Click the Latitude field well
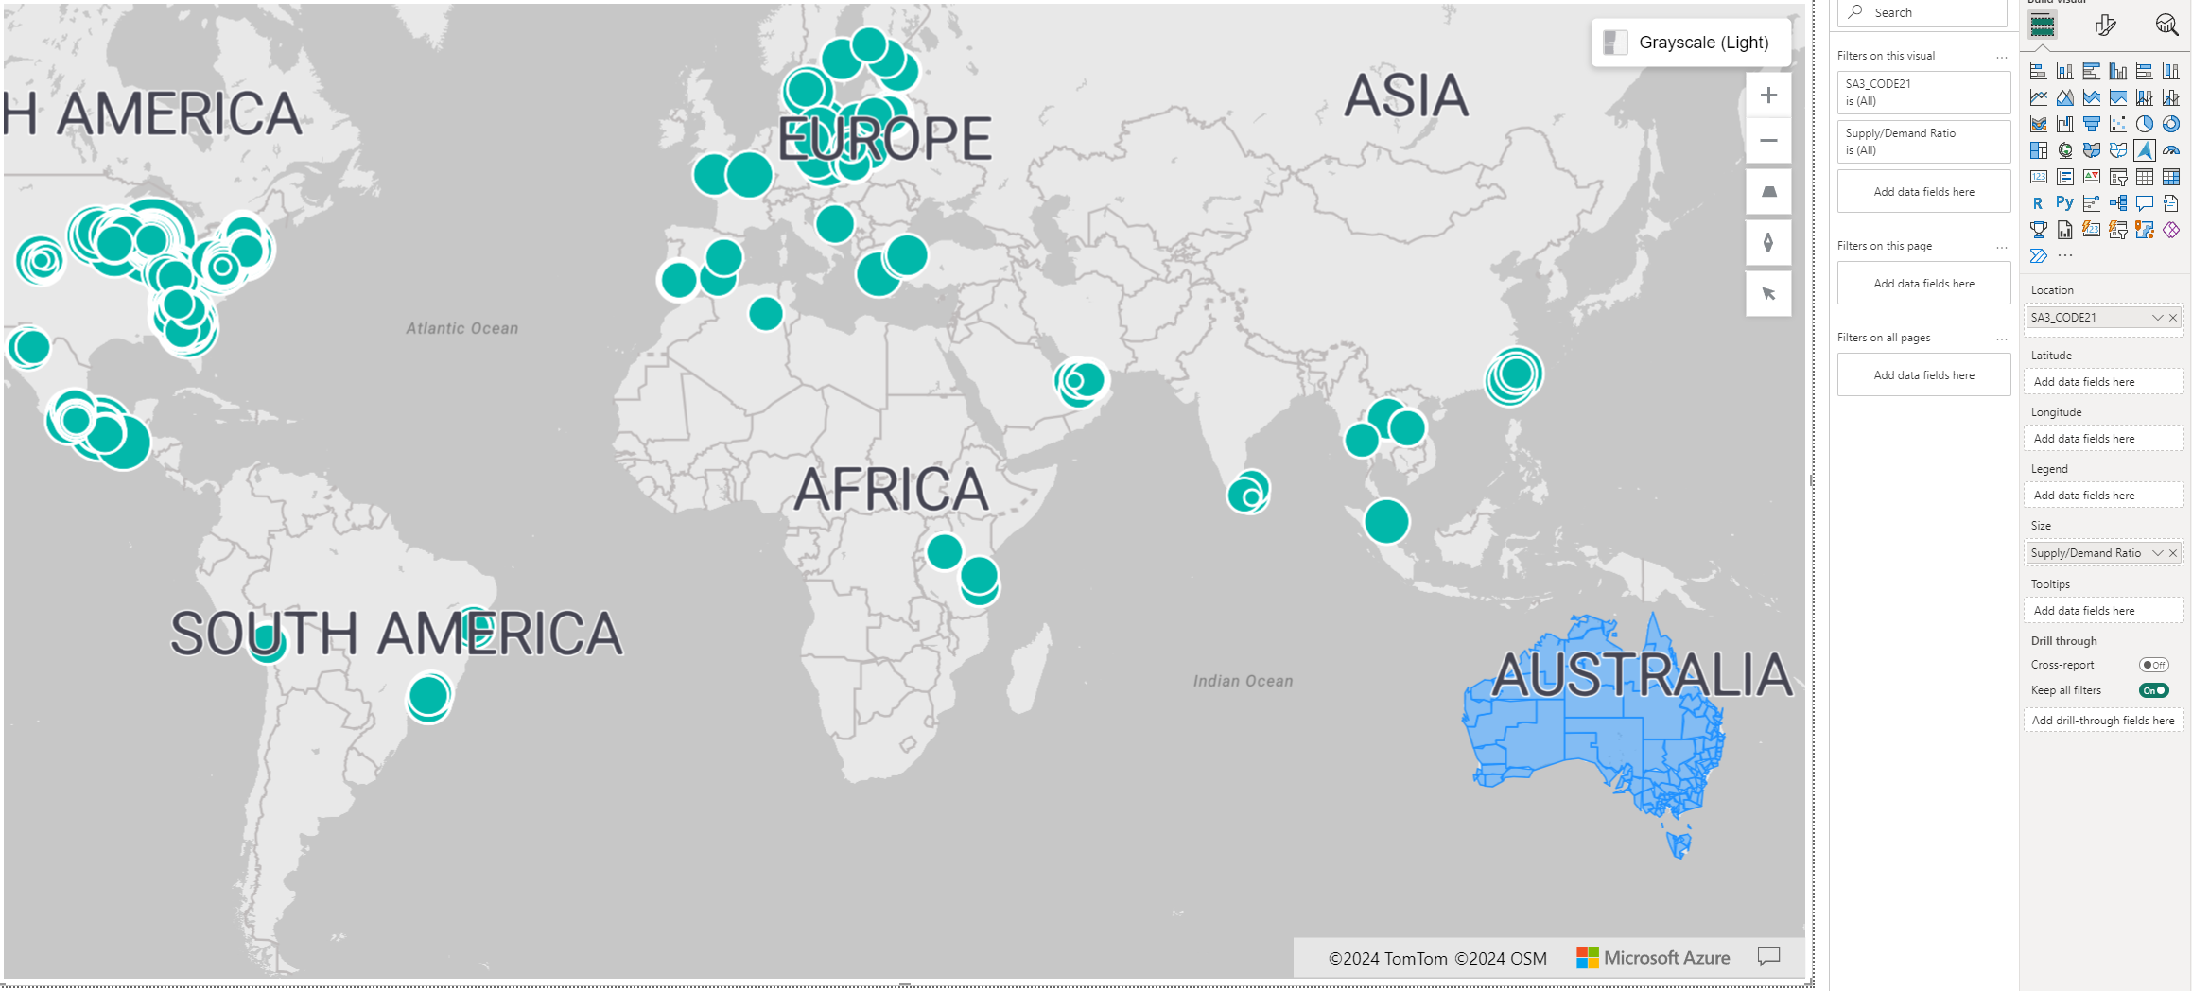Screen dimensions: 2192x991 click(2103, 382)
